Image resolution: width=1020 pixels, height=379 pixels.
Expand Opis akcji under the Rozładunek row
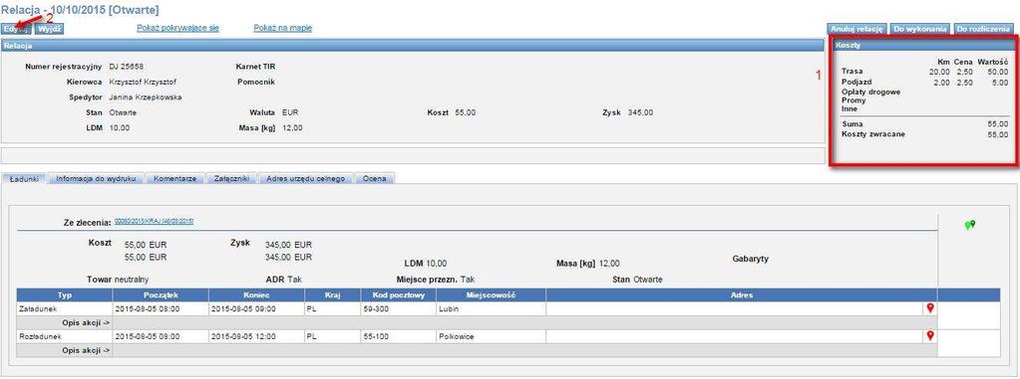click(x=86, y=350)
